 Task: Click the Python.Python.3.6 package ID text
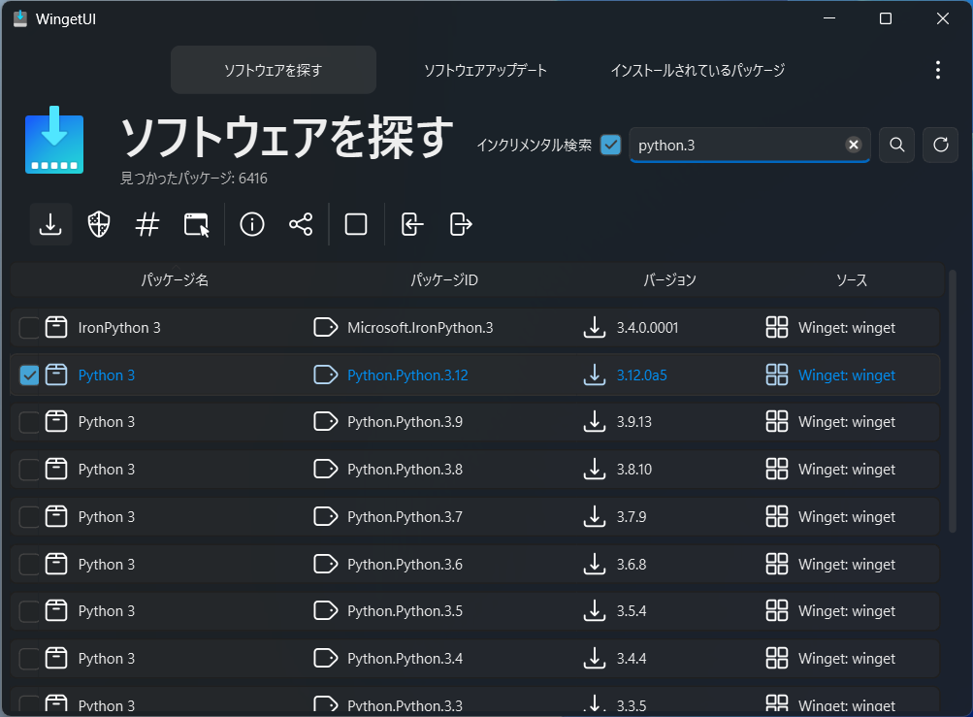coord(405,564)
